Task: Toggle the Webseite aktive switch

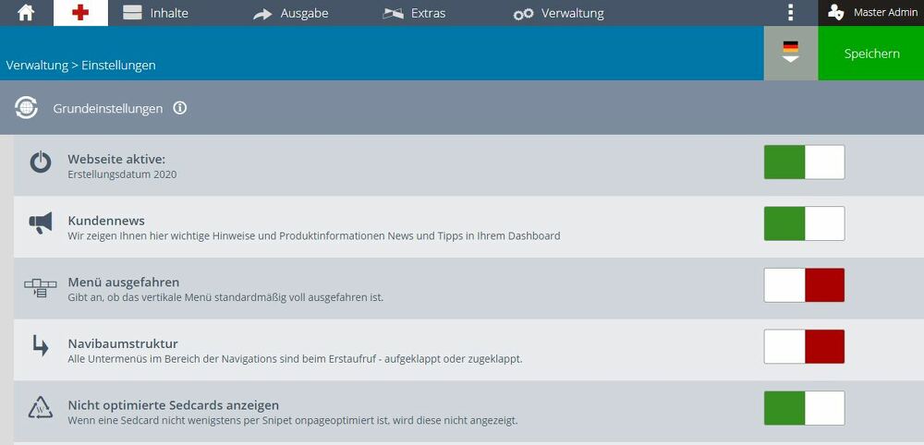Action: 805,162
